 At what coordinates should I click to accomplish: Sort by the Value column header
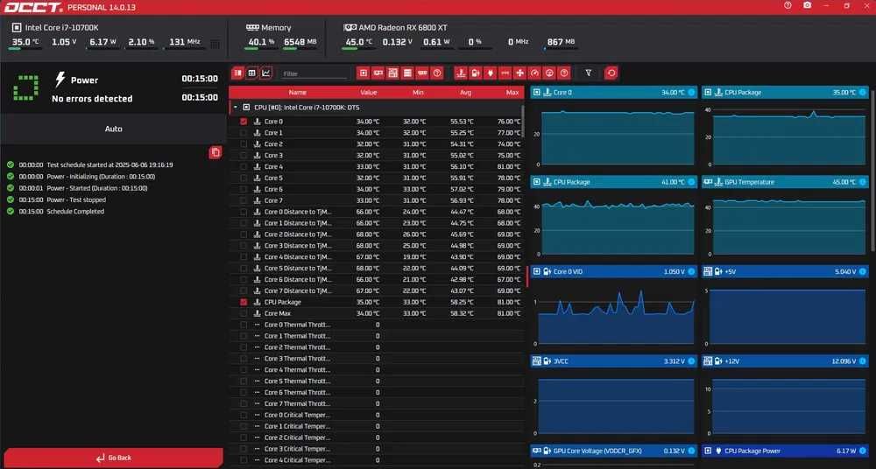pos(369,93)
